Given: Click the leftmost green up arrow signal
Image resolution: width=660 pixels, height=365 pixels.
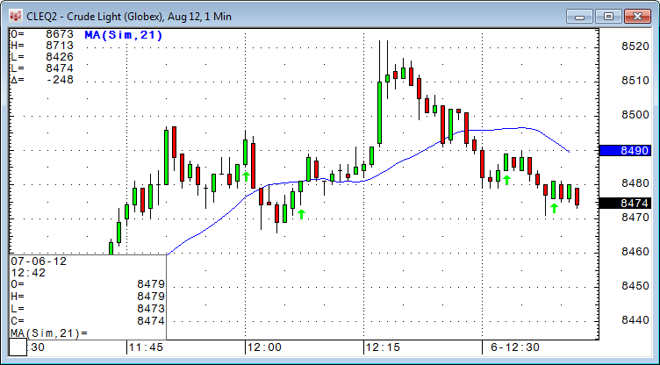Looking at the screenshot, I should [247, 176].
